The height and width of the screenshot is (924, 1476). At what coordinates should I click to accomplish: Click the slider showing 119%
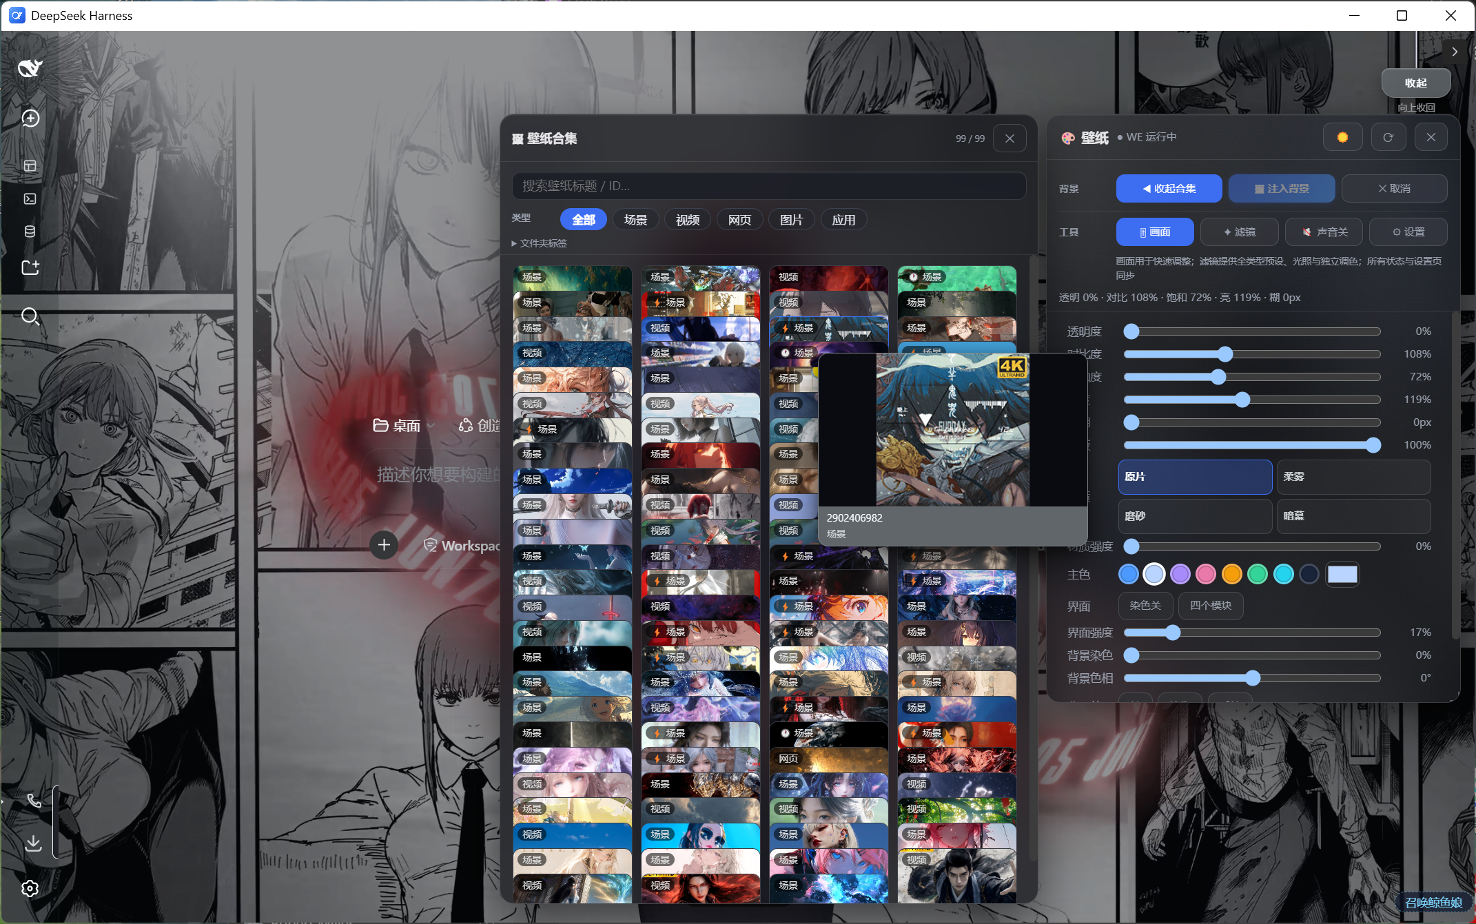(1252, 400)
